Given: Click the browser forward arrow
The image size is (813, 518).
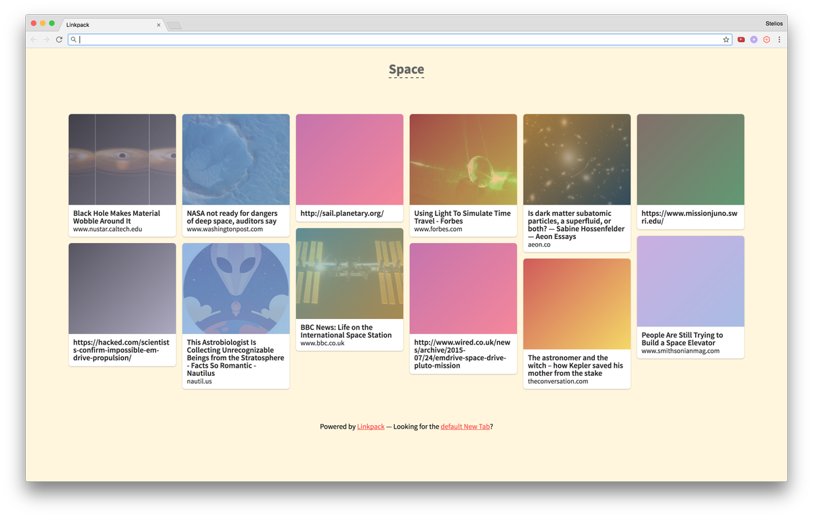Looking at the screenshot, I should pos(46,40).
